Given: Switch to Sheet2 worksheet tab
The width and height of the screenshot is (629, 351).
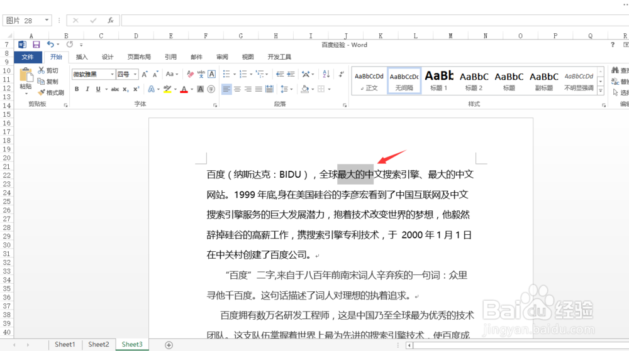Looking at the screenshot, I should [99, 344].
